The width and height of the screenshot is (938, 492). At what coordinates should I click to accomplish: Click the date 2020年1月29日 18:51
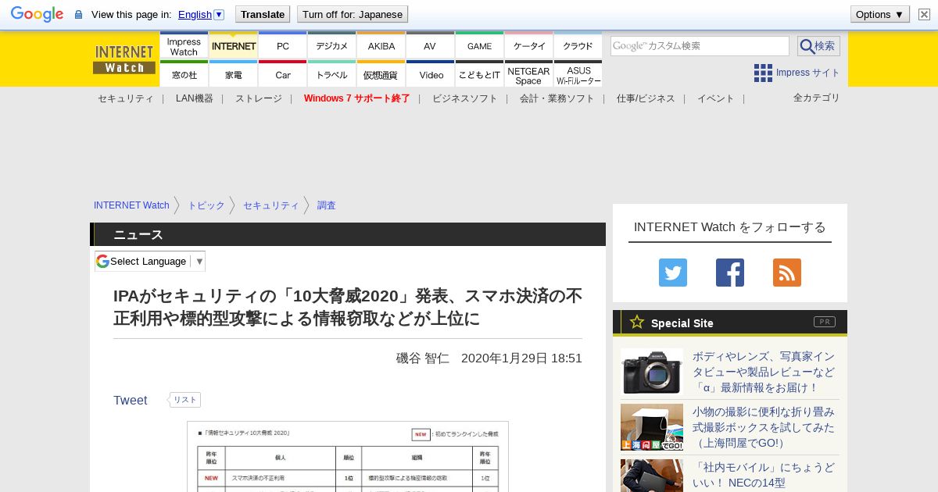(521, 358)
